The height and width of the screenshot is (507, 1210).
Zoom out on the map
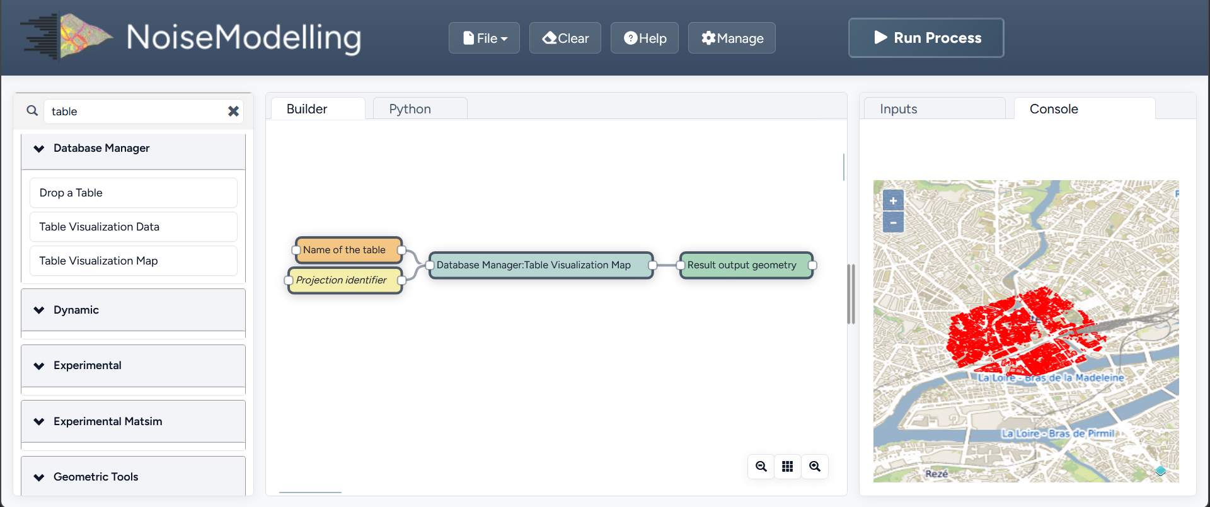tap(893, 222)
